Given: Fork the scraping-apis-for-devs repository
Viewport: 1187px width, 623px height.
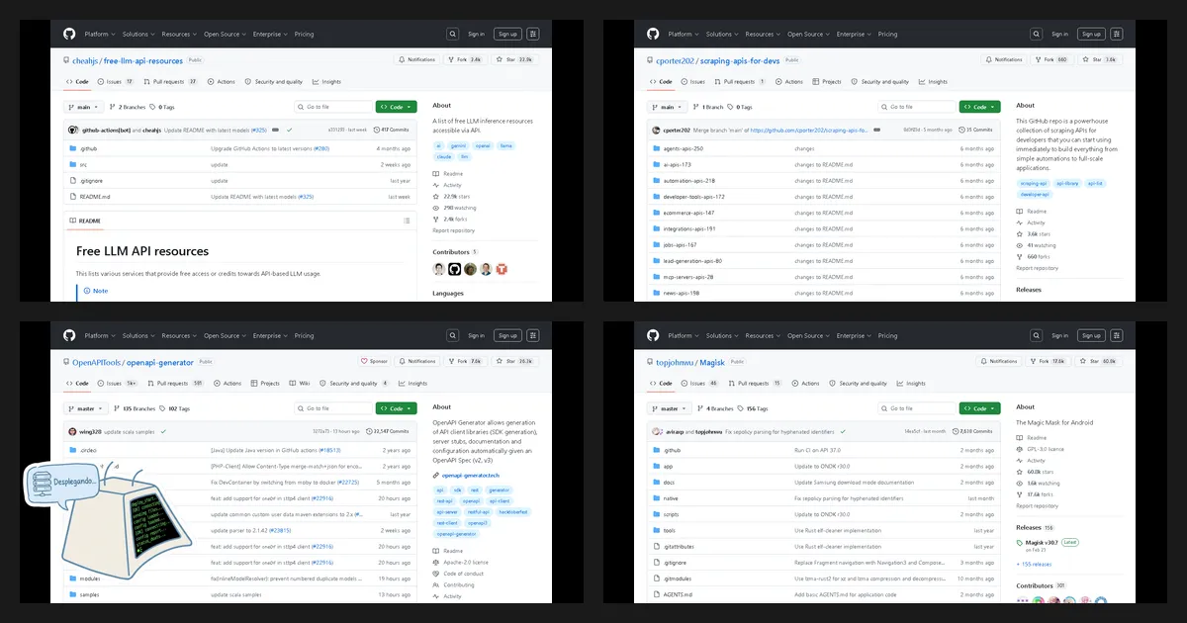Looking at the screenshot, I should [x=1053, y=59].
